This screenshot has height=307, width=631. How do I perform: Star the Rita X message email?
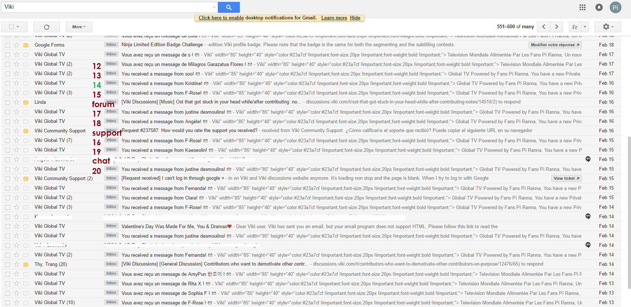(17, 283)
